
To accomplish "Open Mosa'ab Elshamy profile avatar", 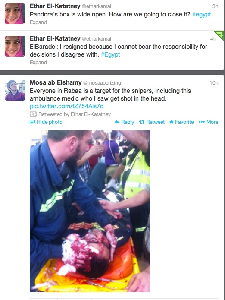I will (15, 90).
